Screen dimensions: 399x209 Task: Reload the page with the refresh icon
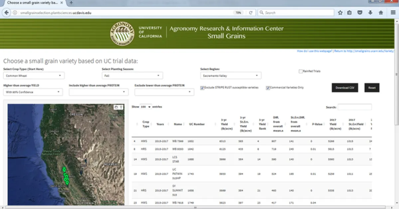coord(250,13)
